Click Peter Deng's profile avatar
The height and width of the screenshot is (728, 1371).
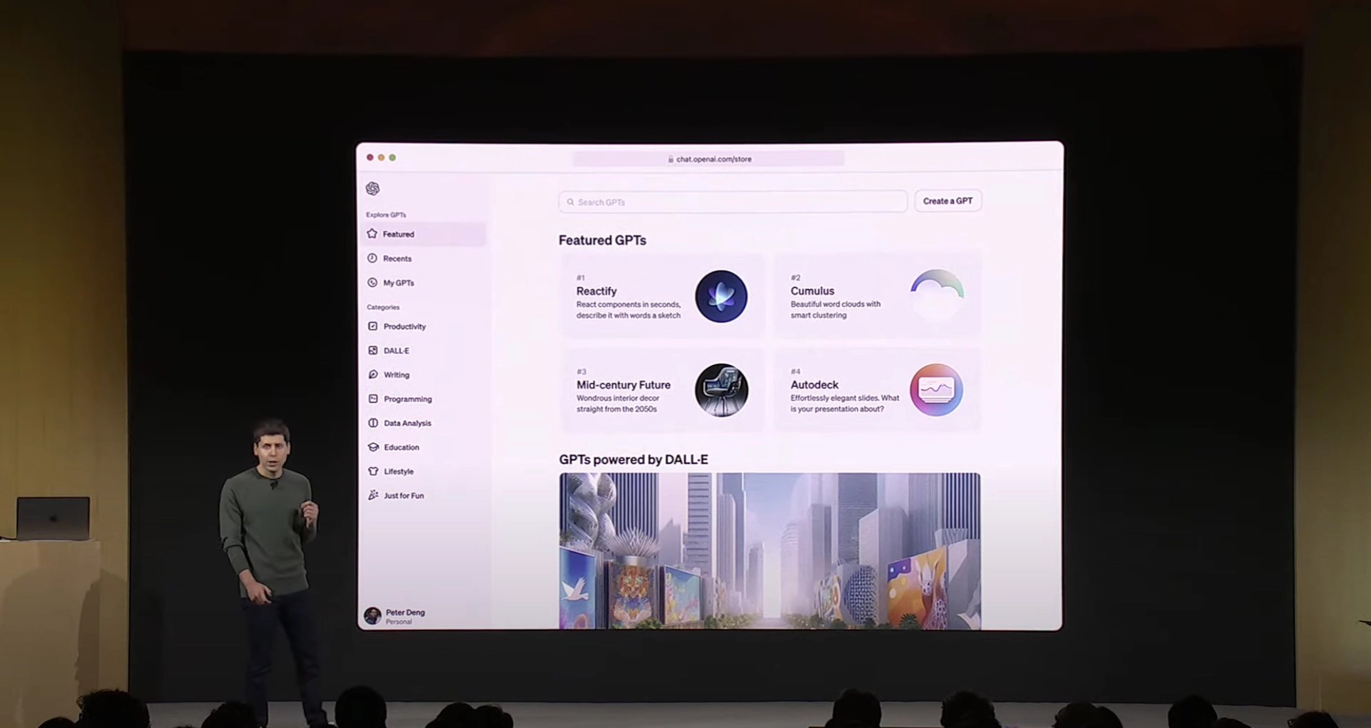point(373,615)
